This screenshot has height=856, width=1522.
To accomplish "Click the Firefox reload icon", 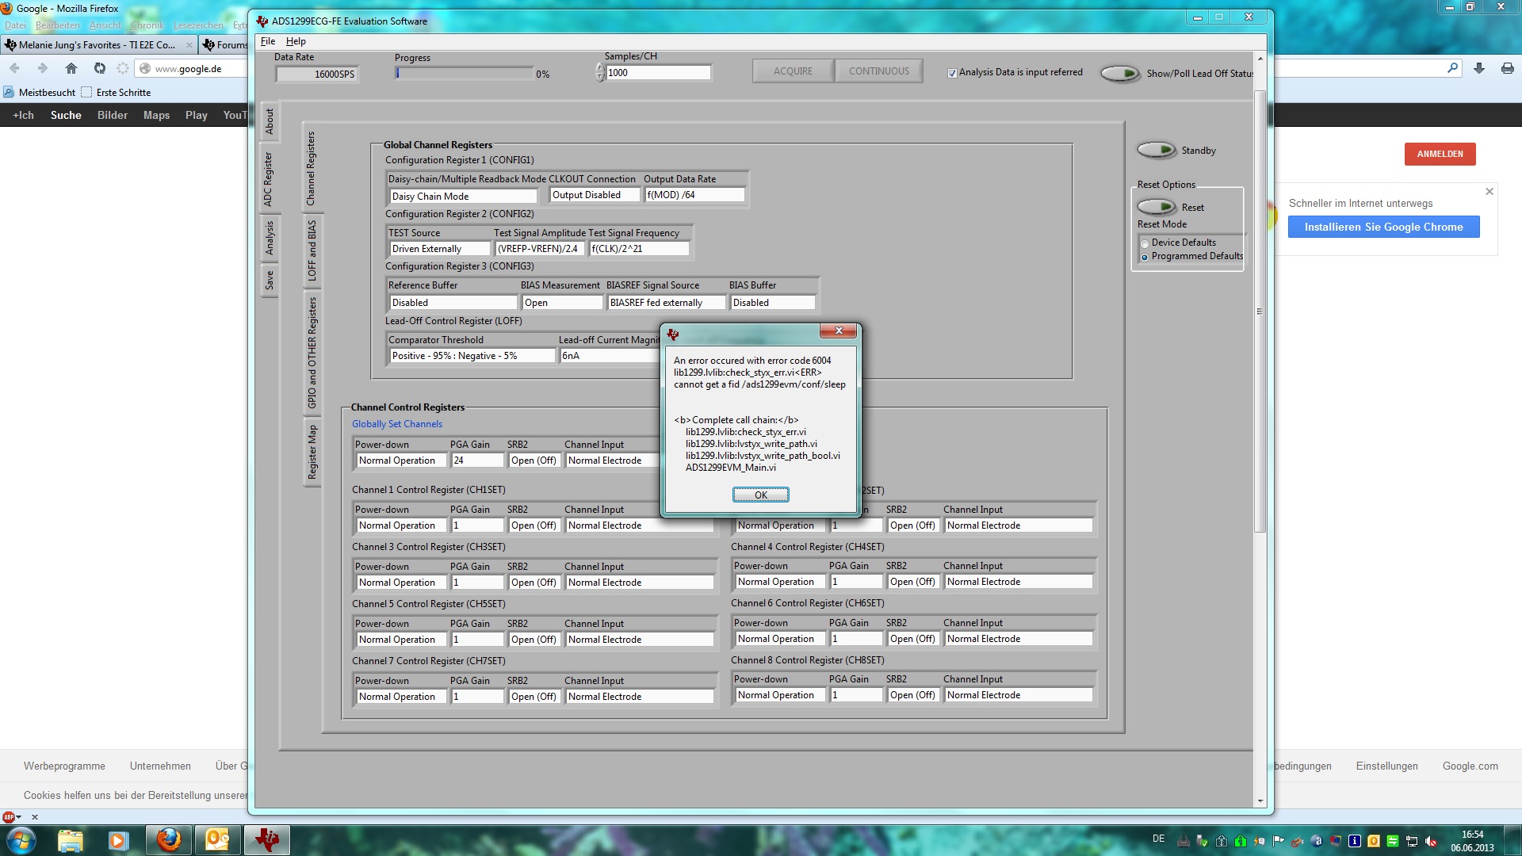I will click(x=99, y=68).
